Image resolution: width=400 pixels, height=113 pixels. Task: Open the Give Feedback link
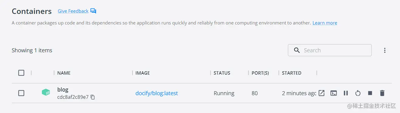point(73,11)
